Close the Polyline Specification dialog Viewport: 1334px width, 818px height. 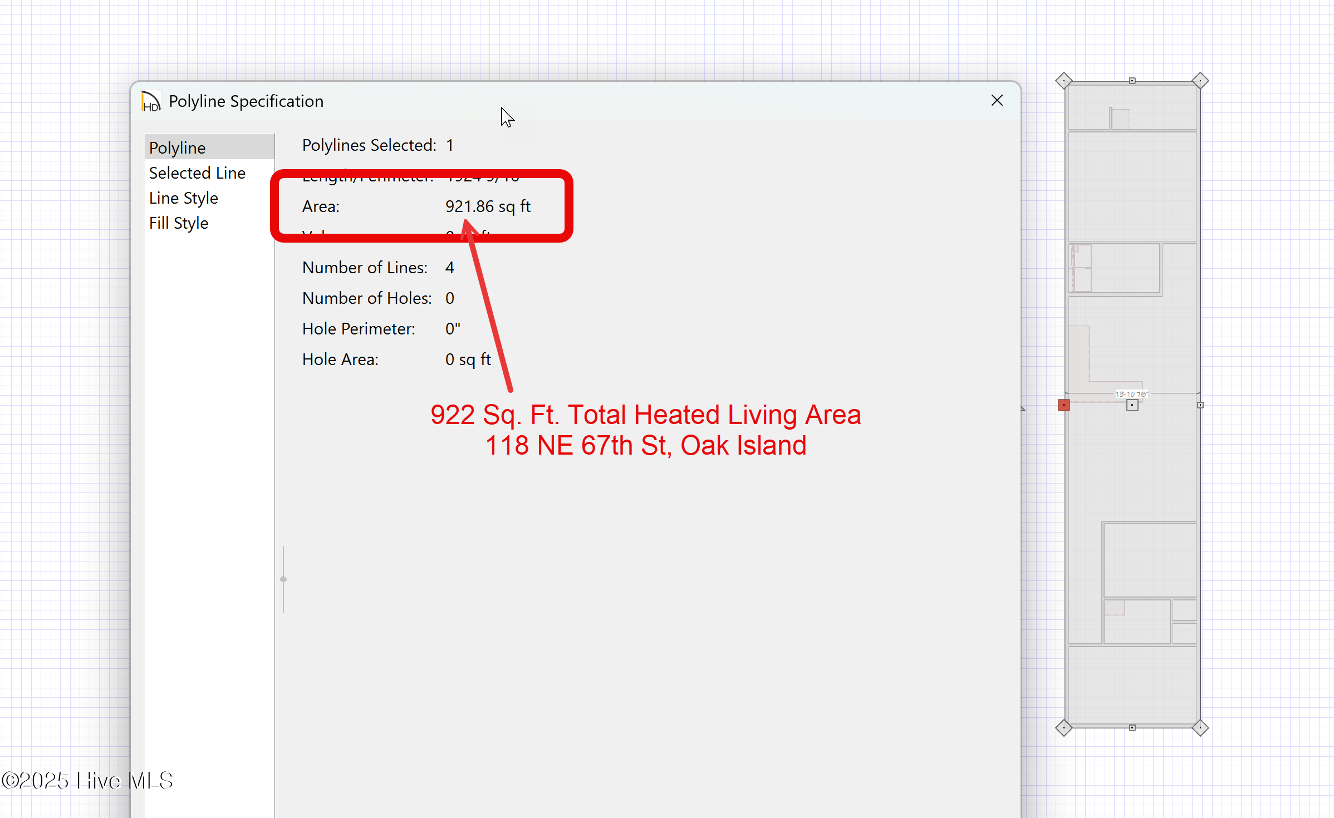pos(997,101)
